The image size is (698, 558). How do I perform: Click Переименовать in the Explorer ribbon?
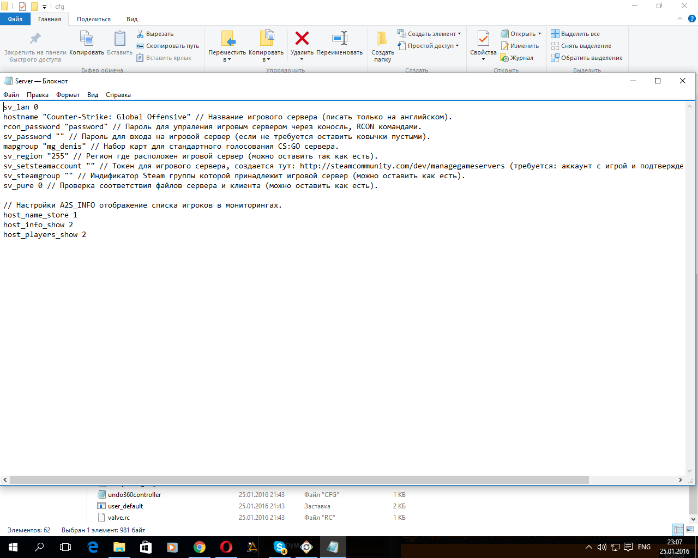[340, 44]
